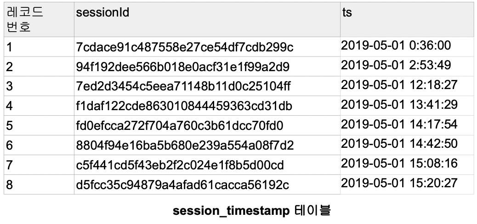Click the ts column header
Viewport: 477px width, 224px height.
pyautogui.click(x=347, y=12)
